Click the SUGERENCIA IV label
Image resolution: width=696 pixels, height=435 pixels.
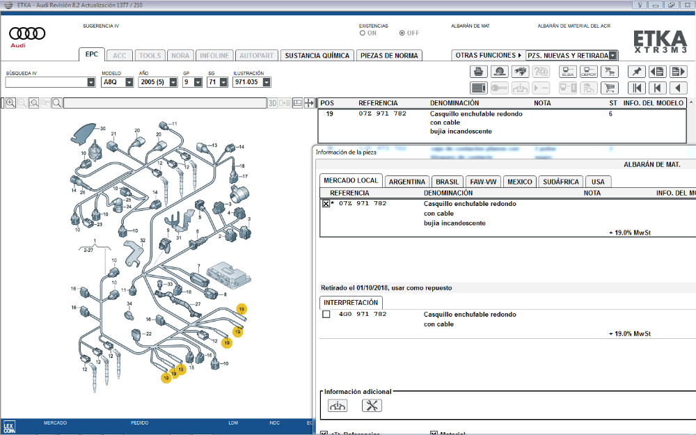pyautogui.click(x=101, y=26)
